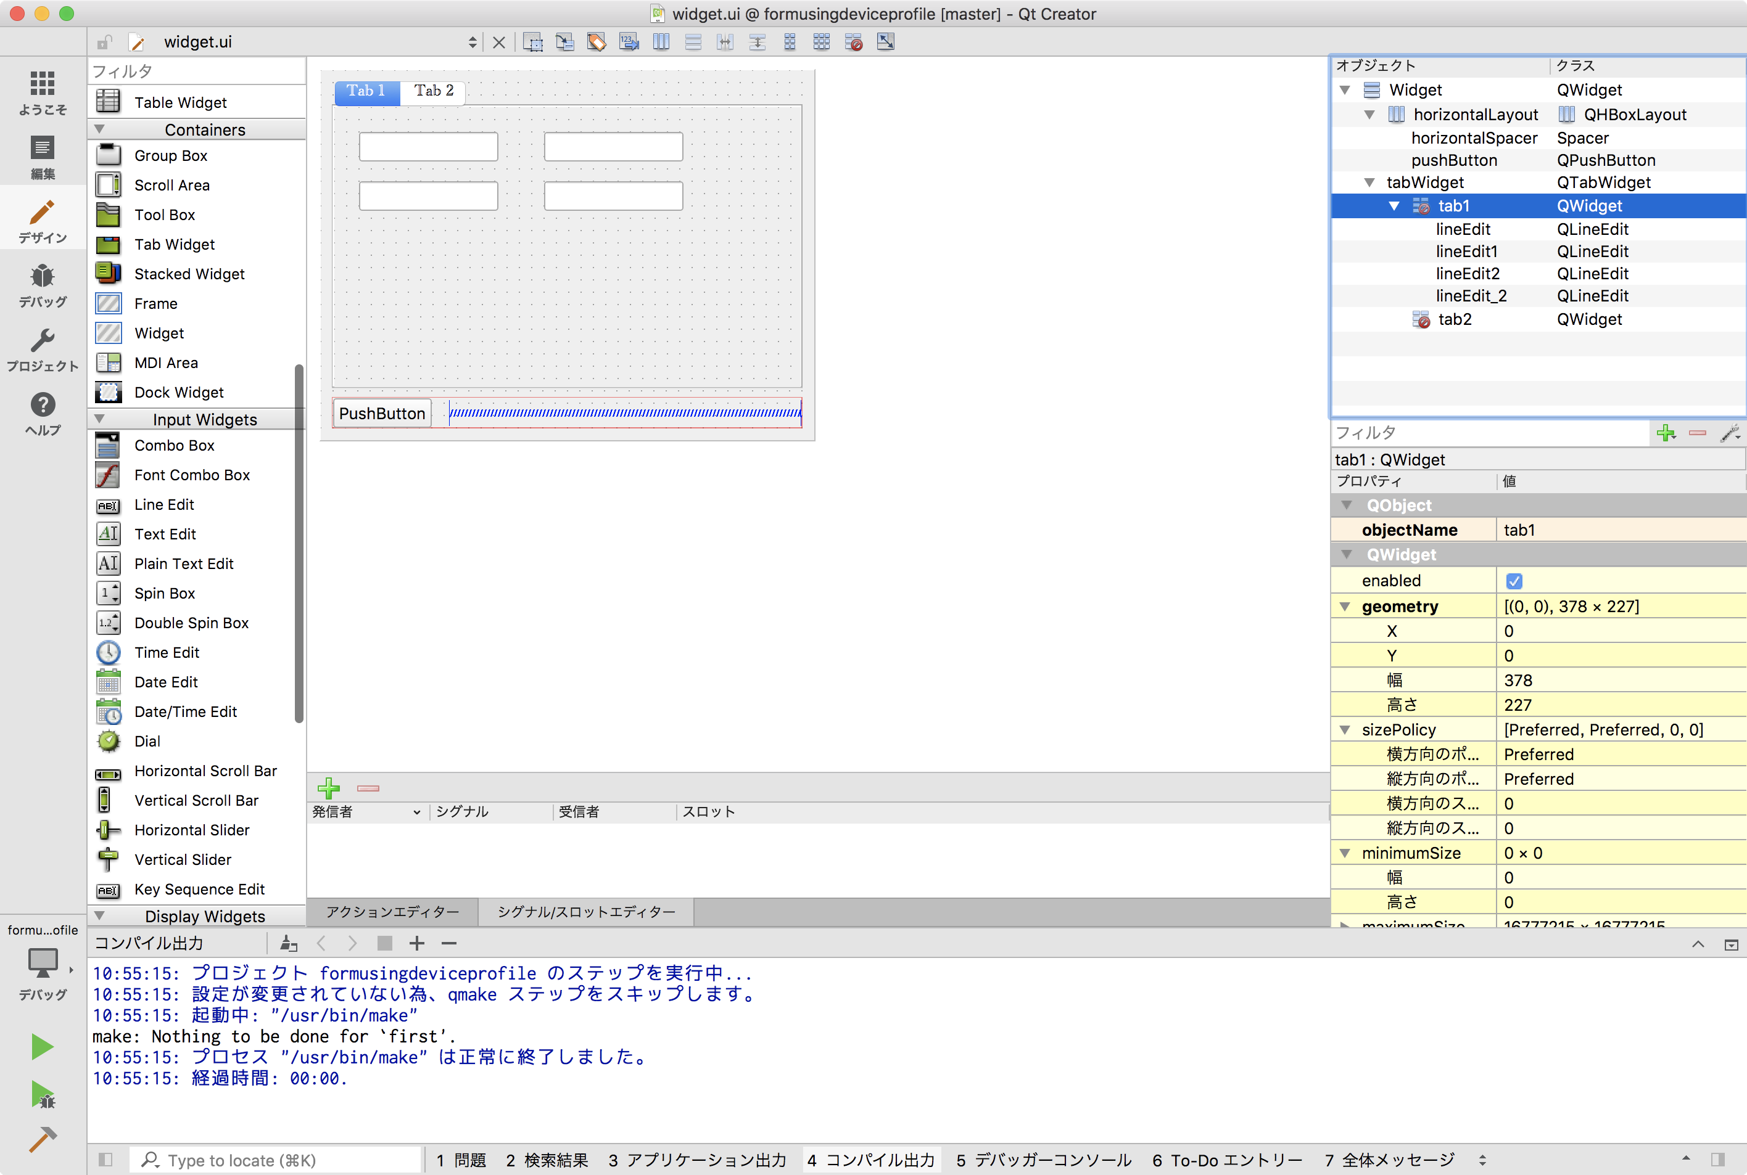1747x1175 pixels.
Task: Click the Adjust Size toolbar icon
Action: point(885,42)
